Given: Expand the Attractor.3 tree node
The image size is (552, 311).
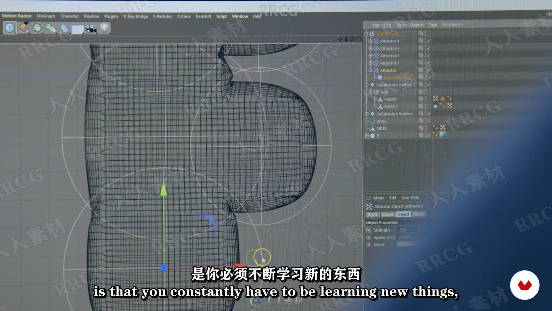Looking at the screenshot, I should tap(370, 48).
